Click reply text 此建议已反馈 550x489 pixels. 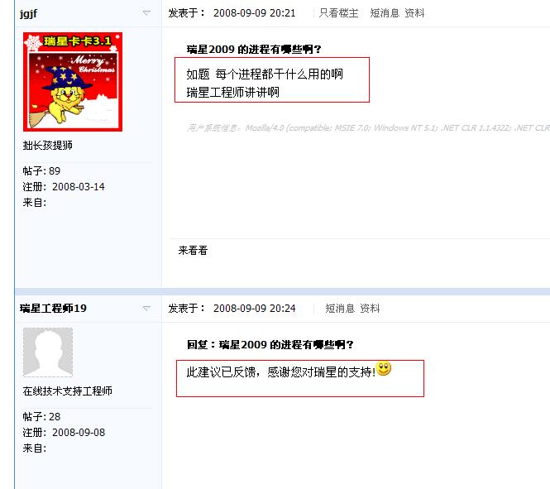pyautogui.click(x=281, y=372)
